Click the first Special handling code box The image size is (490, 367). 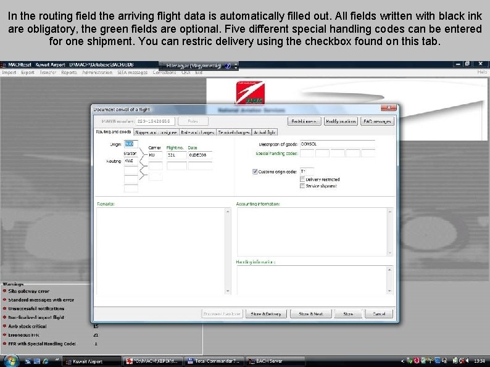pyautogui.click(x=307, y=153)
